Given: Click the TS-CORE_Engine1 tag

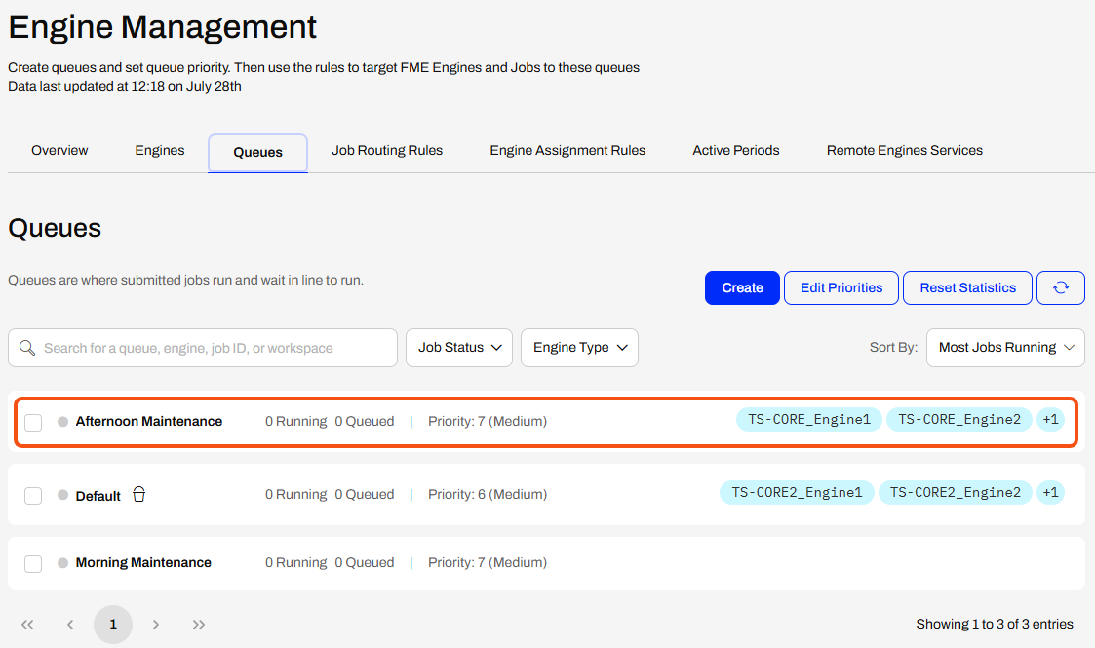Looking at the screenshot, I should pos(808,419).
